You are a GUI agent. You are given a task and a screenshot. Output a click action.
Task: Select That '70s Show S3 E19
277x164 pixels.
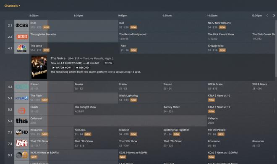click(x=140, y=144)
